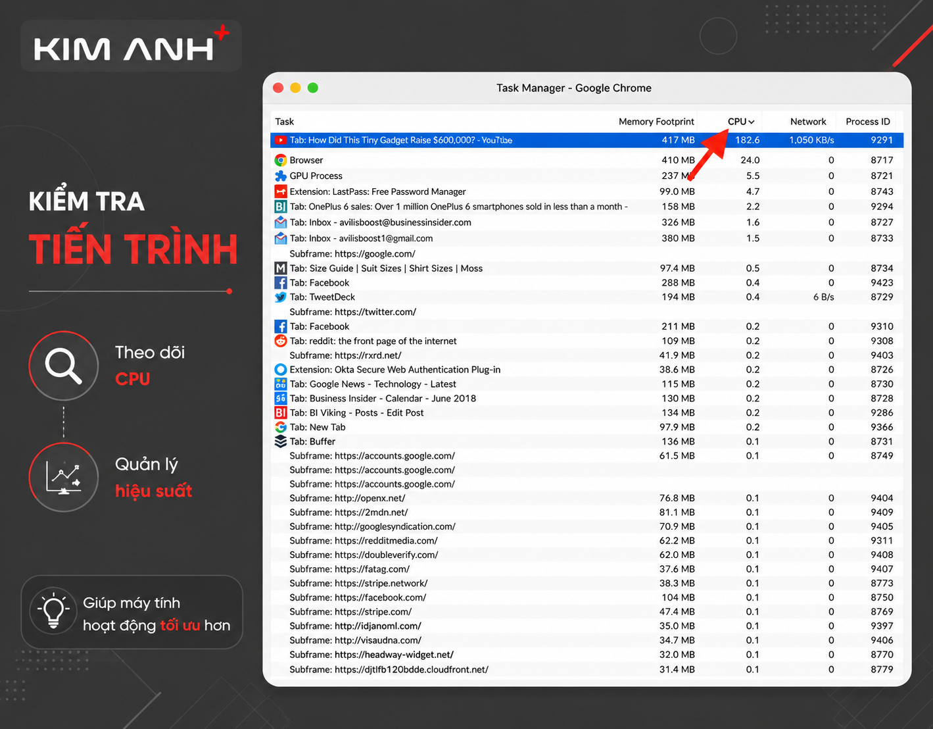Click the mail icon for the businessinsider.com inbox

[x=281, y=222]
